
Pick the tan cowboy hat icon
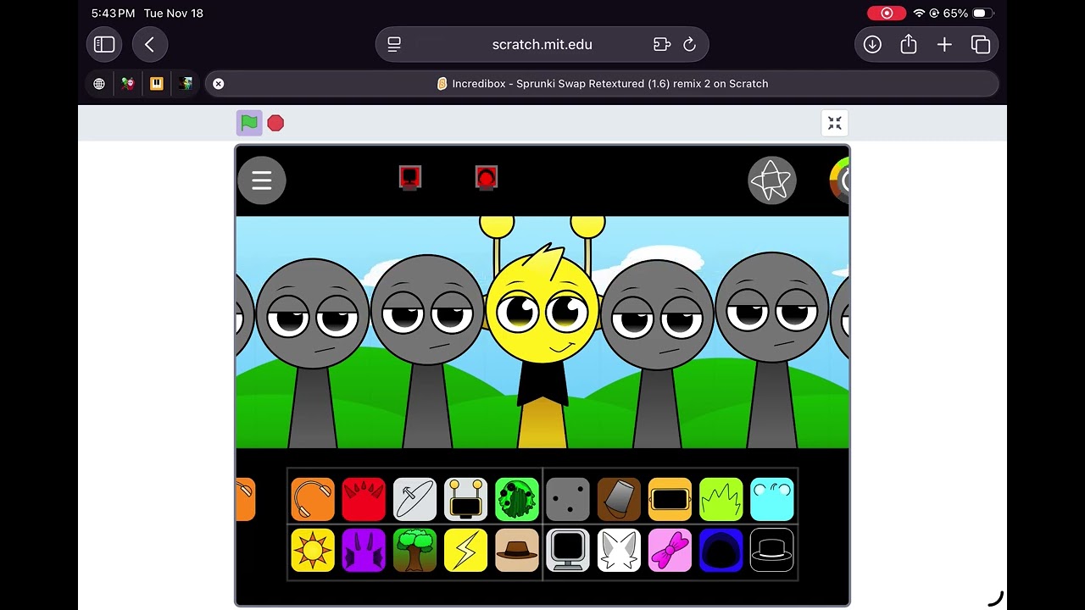pos(517,550)
